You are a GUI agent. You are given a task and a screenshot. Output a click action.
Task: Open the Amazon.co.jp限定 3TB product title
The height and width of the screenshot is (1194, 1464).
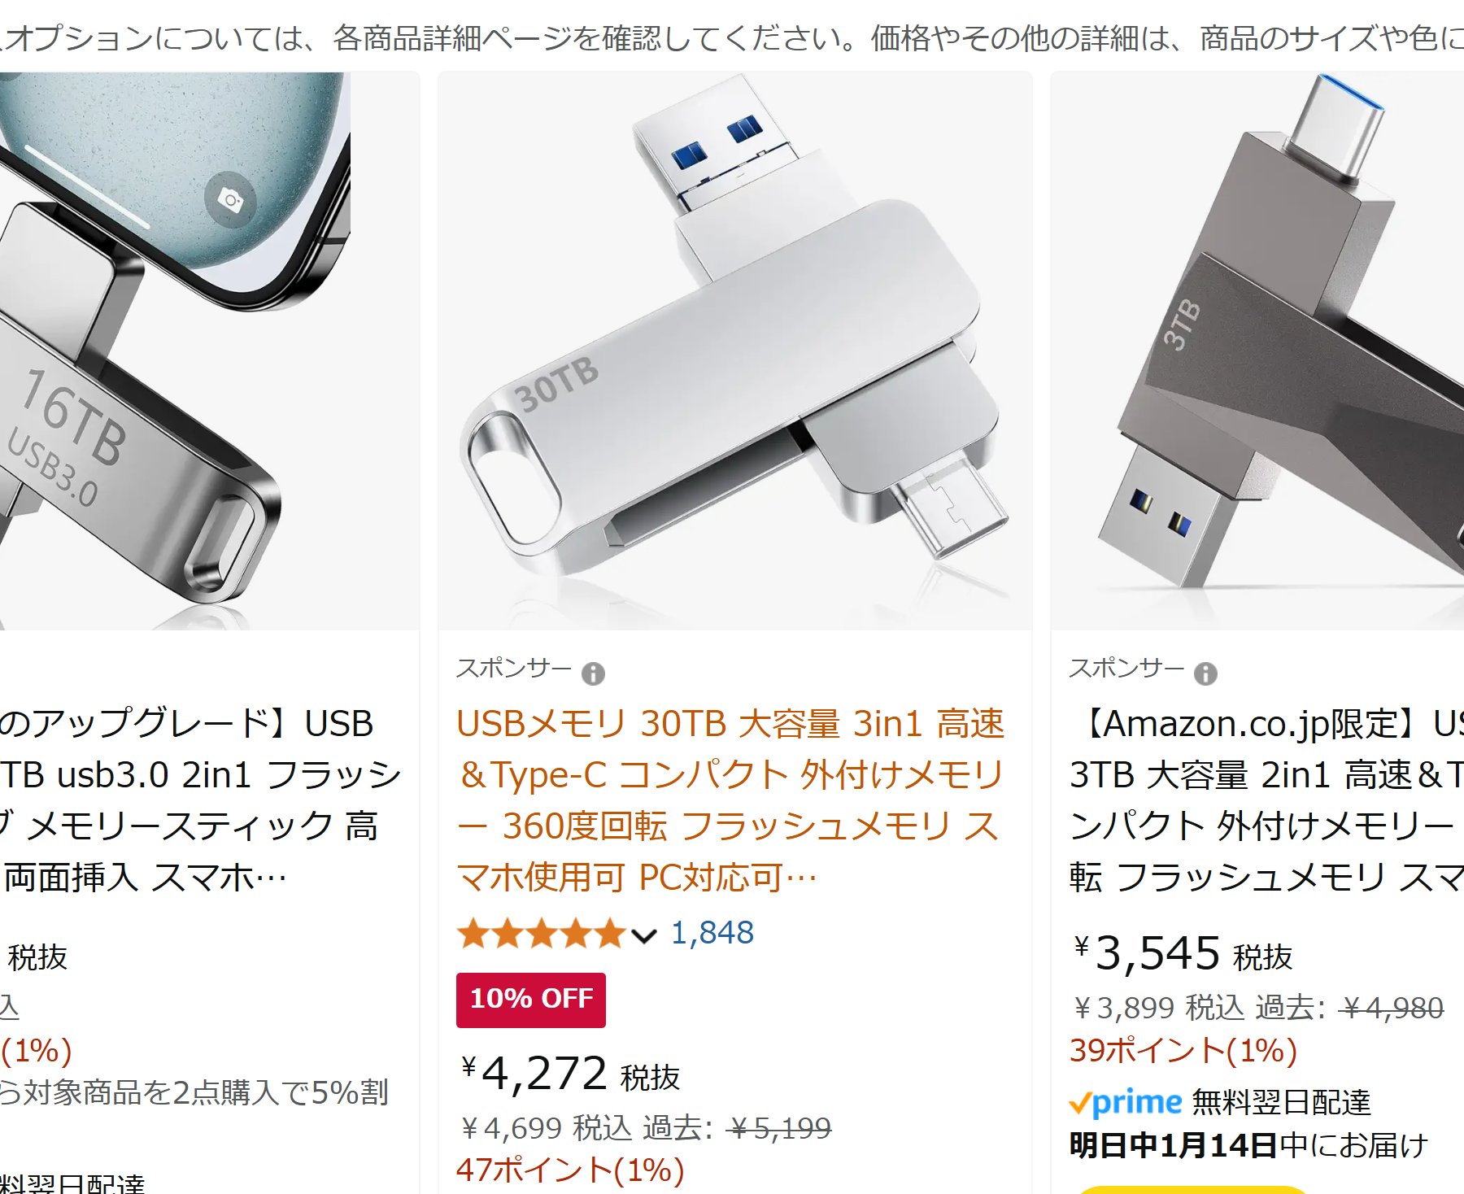point(1266,800)
